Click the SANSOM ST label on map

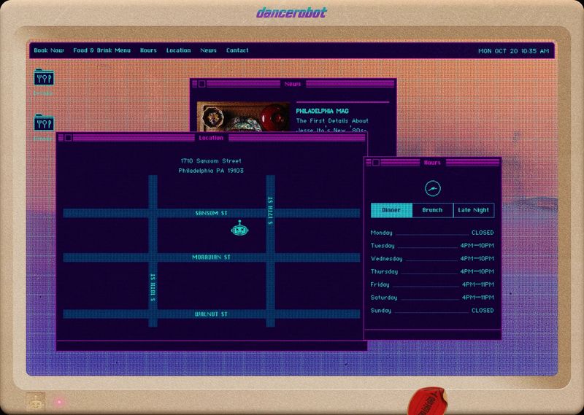click(211, 213)
